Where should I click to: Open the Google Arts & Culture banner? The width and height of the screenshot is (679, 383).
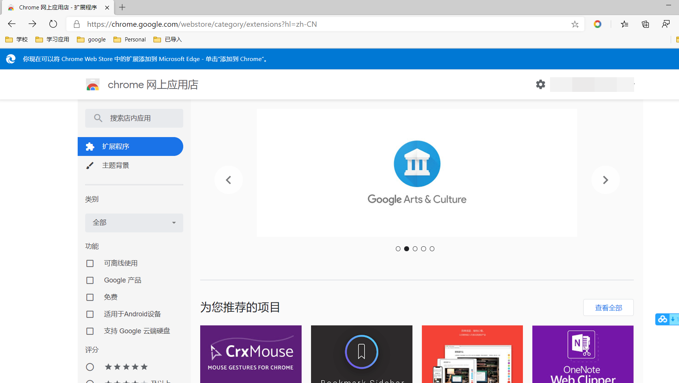417,173
